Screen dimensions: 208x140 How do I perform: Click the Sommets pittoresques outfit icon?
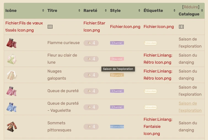(x=12, y=126)
